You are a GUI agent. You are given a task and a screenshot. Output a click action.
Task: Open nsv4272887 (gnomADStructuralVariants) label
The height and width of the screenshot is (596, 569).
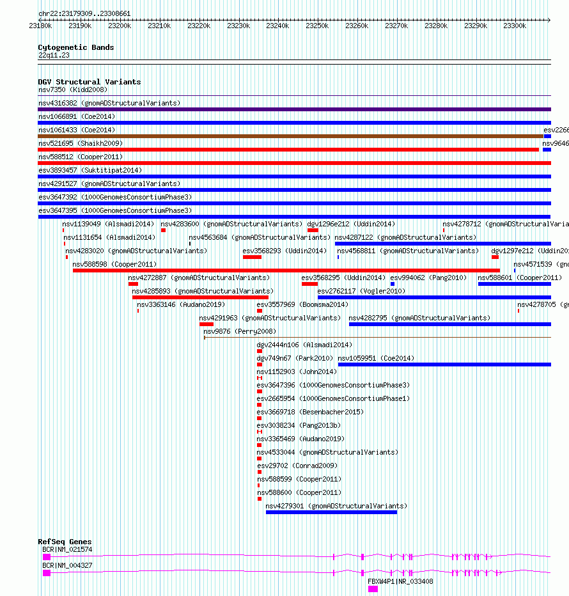tap(199, 278)
